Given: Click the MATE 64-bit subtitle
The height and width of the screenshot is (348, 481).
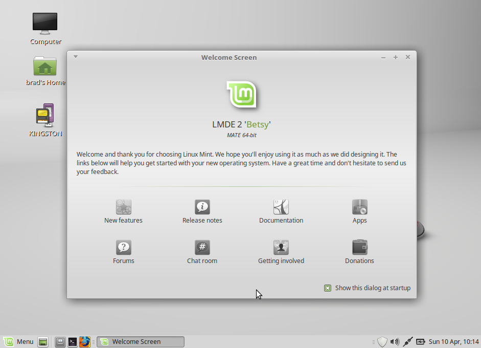Looking at the screenshot, I should [x=241, y=135].
